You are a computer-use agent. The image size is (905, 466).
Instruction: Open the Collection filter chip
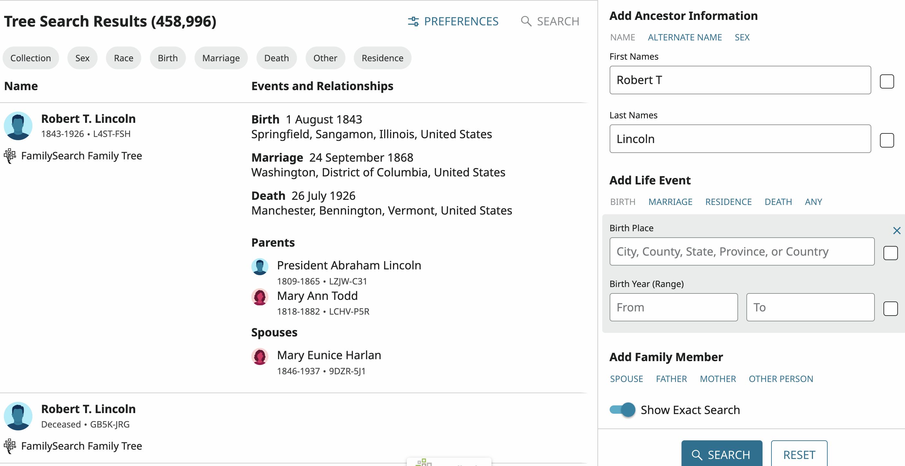[30, 58]
